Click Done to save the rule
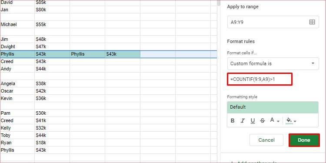The width and height of the screenshot is (326, 163). pos(304,140)
